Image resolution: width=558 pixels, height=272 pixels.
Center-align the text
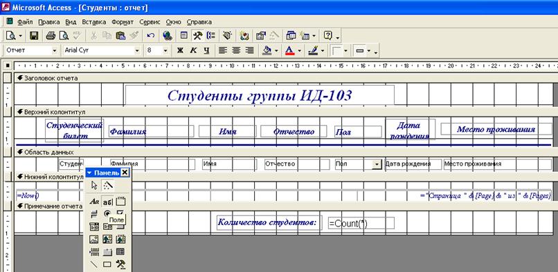coord(236,50)
